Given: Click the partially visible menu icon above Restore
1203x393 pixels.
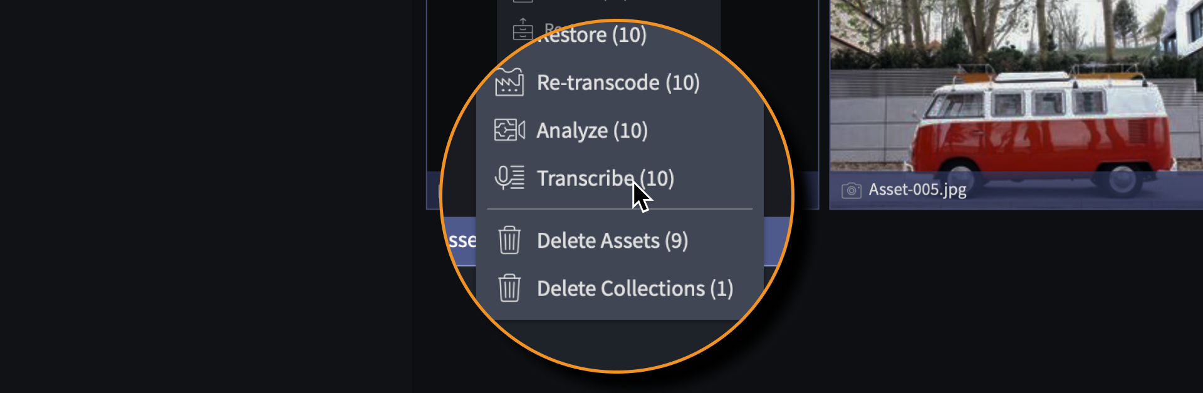Looking at the screenshot, I should [523, 1].
